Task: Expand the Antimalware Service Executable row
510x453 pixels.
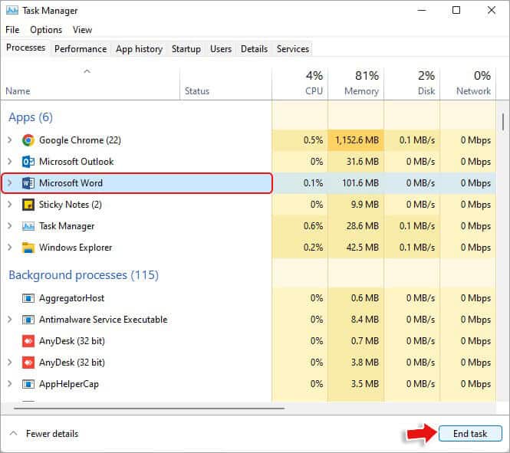Action: [x=10, y=320]
